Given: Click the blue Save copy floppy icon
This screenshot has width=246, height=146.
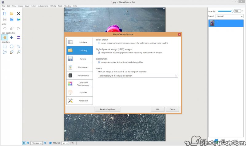Looking at the screenshot, I should coord(12,19).
